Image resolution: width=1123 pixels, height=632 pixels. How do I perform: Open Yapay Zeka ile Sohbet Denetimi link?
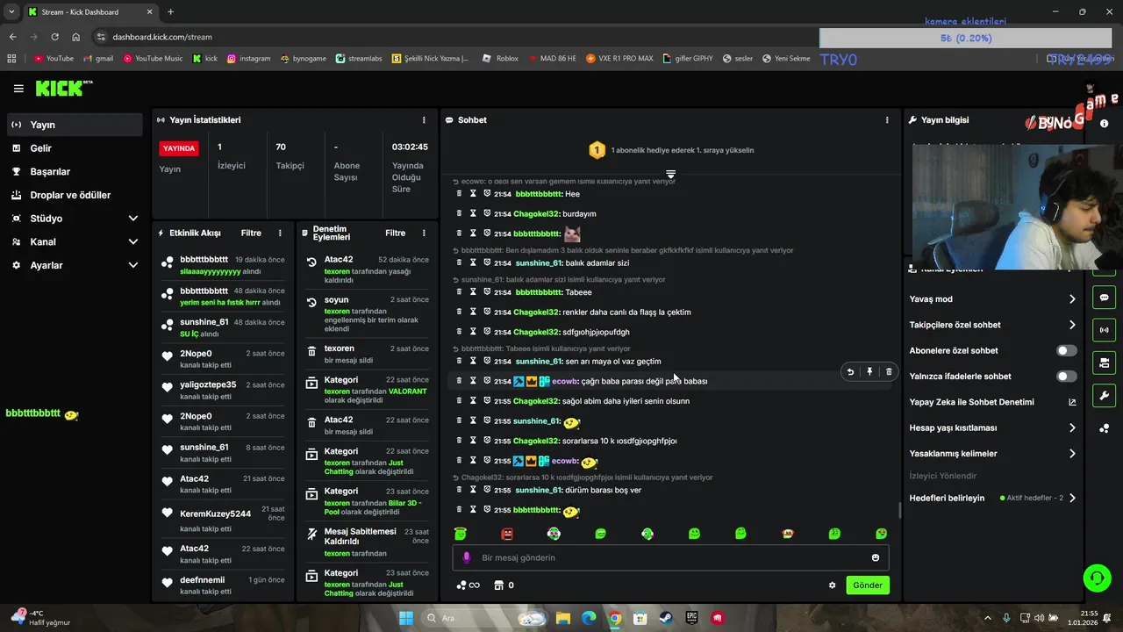[x=993, y=402]
